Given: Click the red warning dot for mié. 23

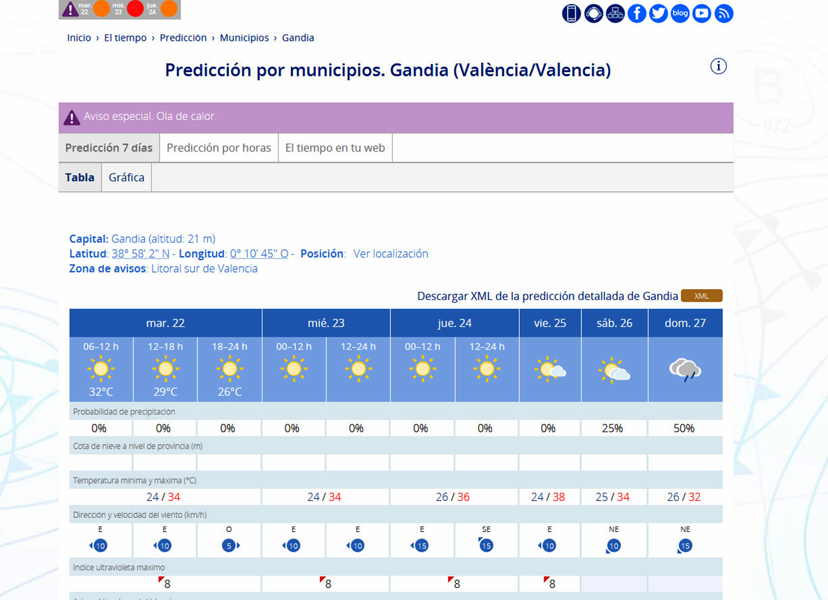Looking at the screenshot, I should [x=135, y=8].
